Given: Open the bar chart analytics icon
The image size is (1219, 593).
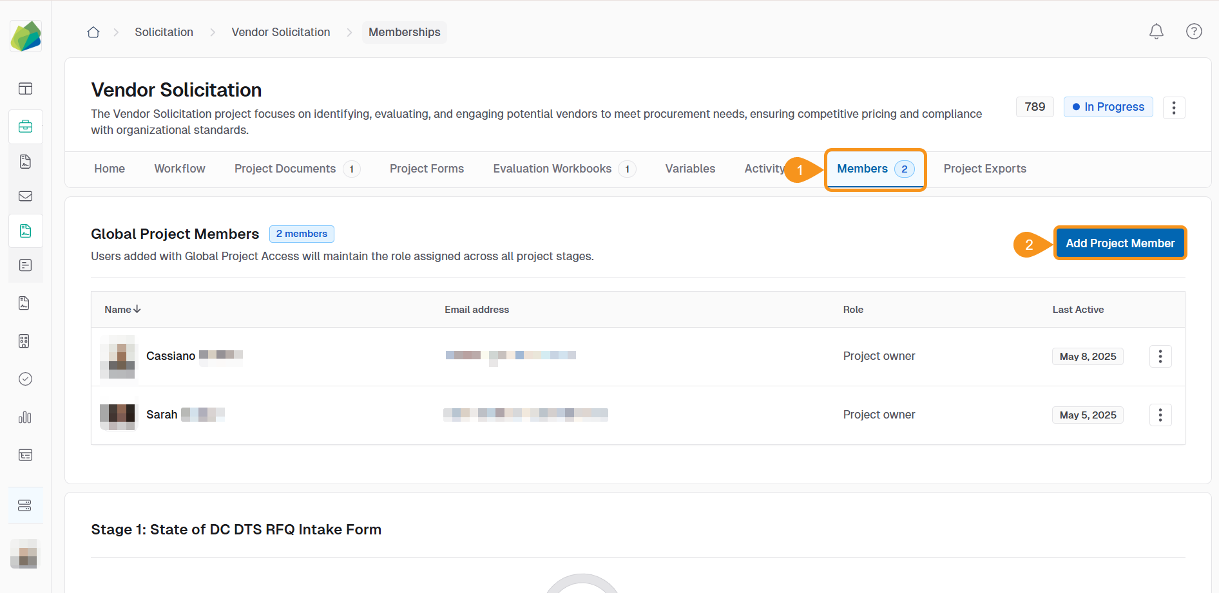Looking at the screenshot, I should tap(25, 417).
